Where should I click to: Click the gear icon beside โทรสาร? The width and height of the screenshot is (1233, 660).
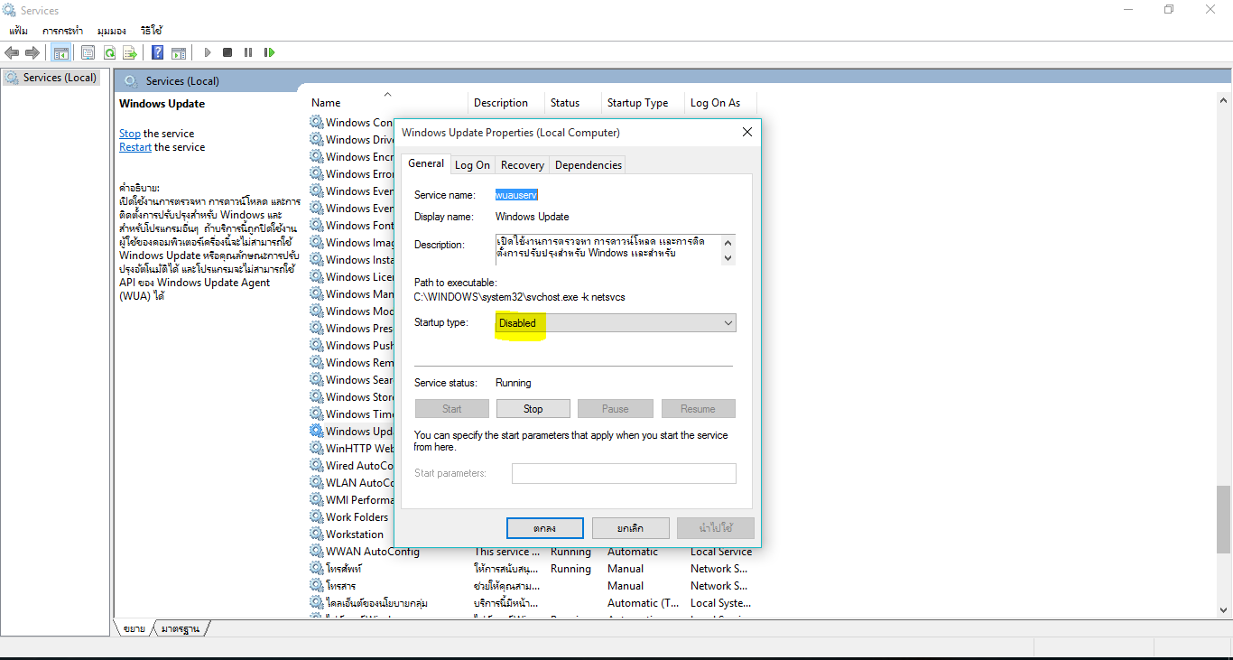pyautogui.click(x=316, y=585)
